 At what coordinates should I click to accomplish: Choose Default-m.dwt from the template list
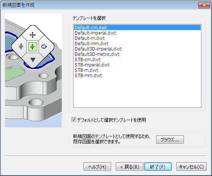click(137, 38)
